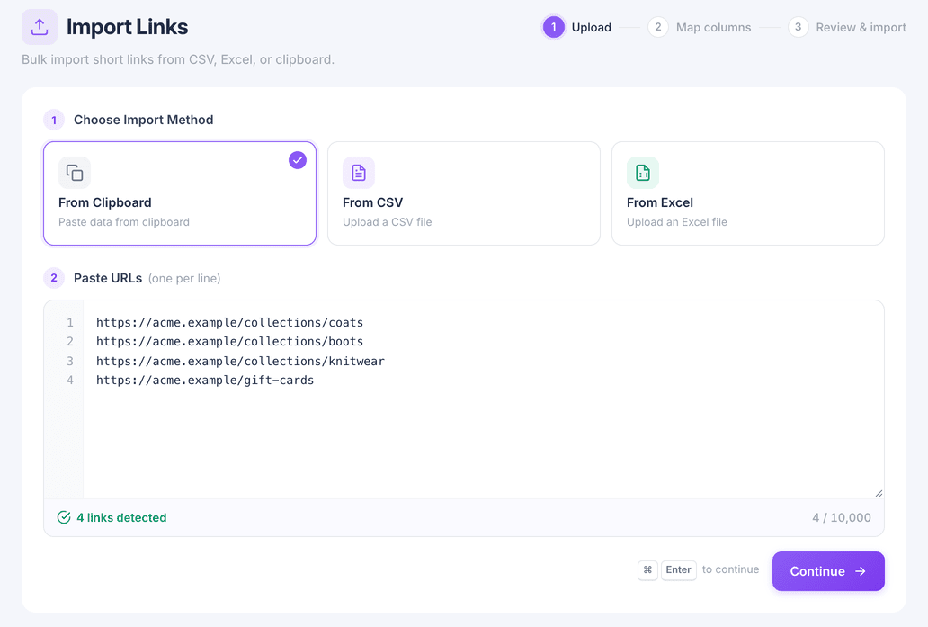Viewport: 928px width, 627px height.
Task: Click the Enter key hint badge
Action: 678,569
